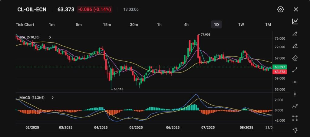This screenshot has width=310, height=137.
Task: Click the chart indicators icon
Action: 295,21
